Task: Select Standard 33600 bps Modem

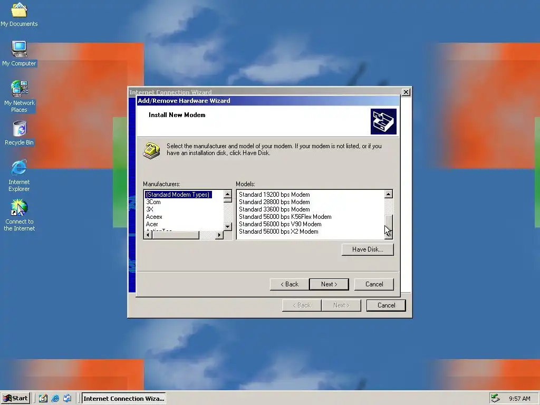Action: tap(274, 209)
